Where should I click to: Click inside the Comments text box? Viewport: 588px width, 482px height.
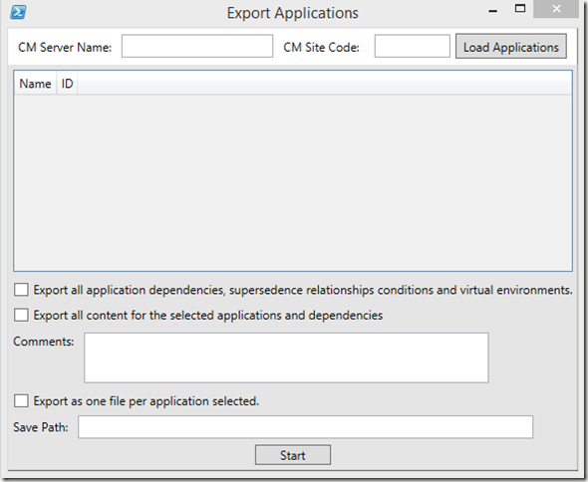[x=286, y=358]
